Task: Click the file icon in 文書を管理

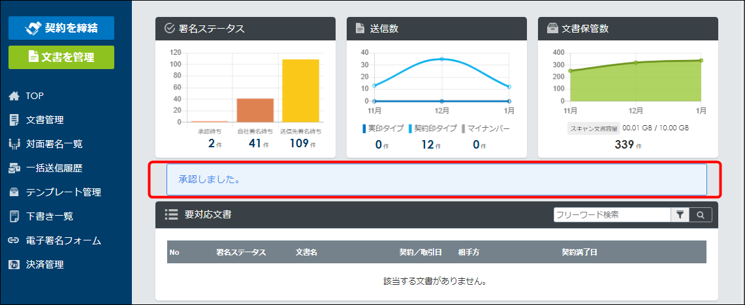Action: click(x=33, y=57)
